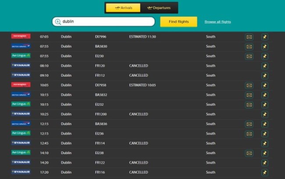Click Aer Lingus logo on EI232 row
285x179 pixels.
pyautogui.click(x=21, y=104)
